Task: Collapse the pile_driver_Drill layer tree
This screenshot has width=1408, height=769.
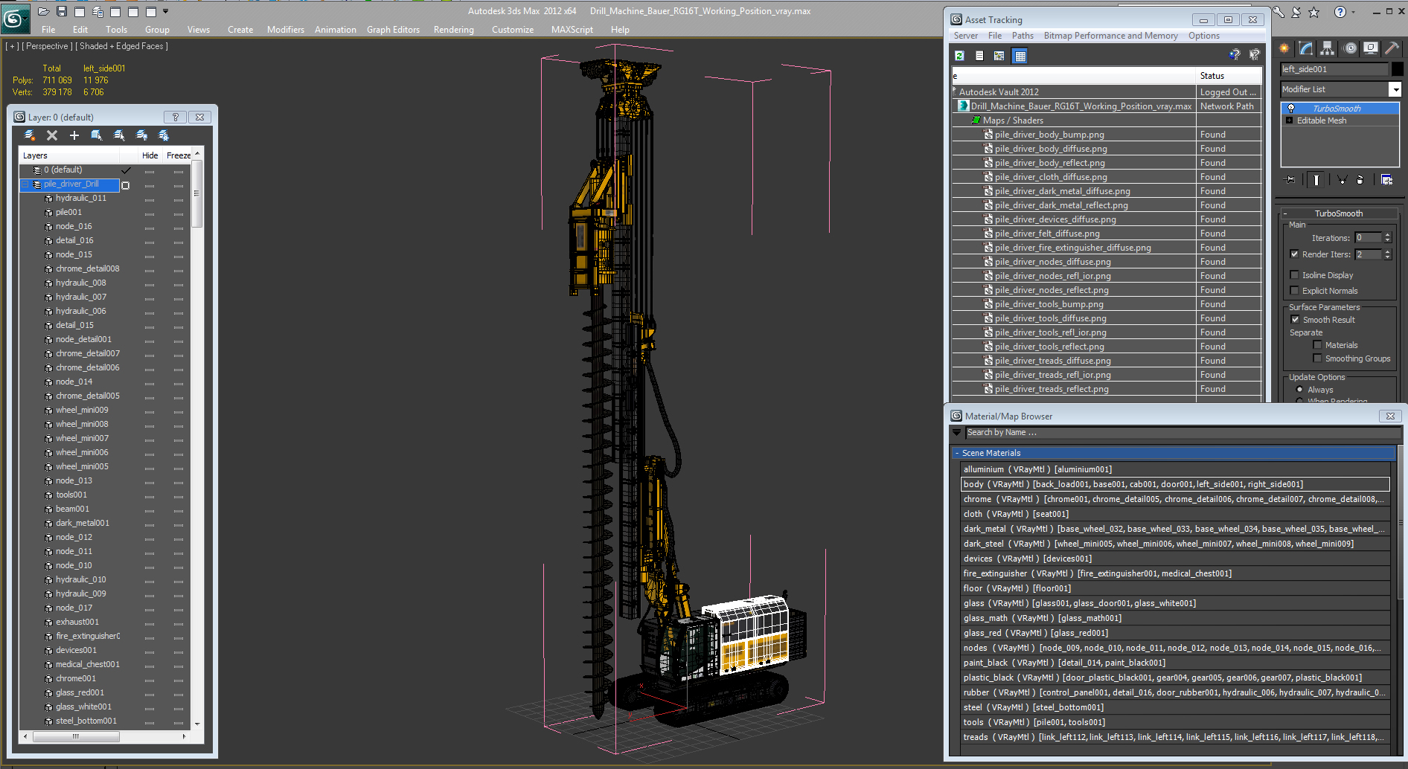Action: 25,184
